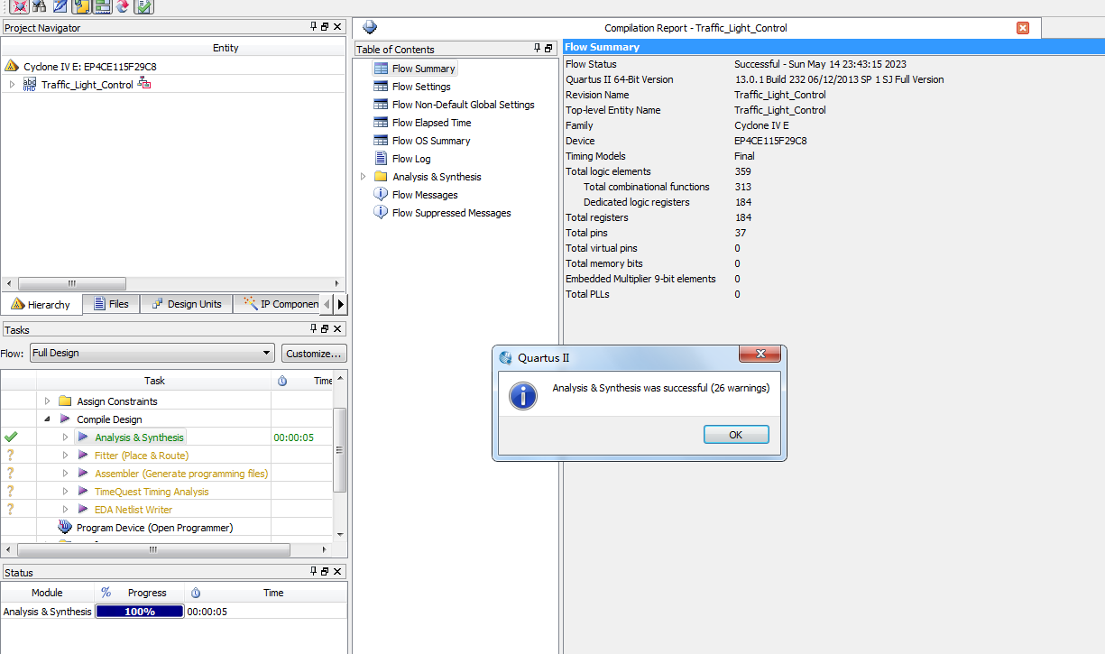1105x654 pixels.
Task: Open Flow Non-Default Global Settings
Action: [x=464, y=105]
